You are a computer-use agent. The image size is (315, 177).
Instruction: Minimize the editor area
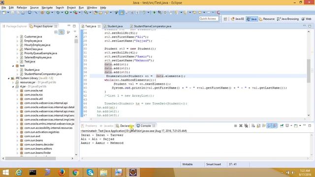pos(304,26)
